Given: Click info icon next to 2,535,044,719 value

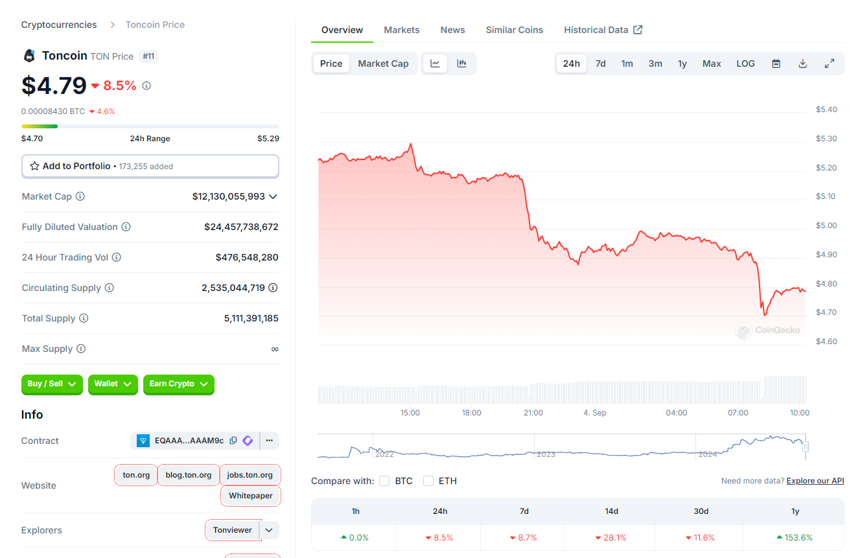Looking at the screenshot, I should 274,288.
